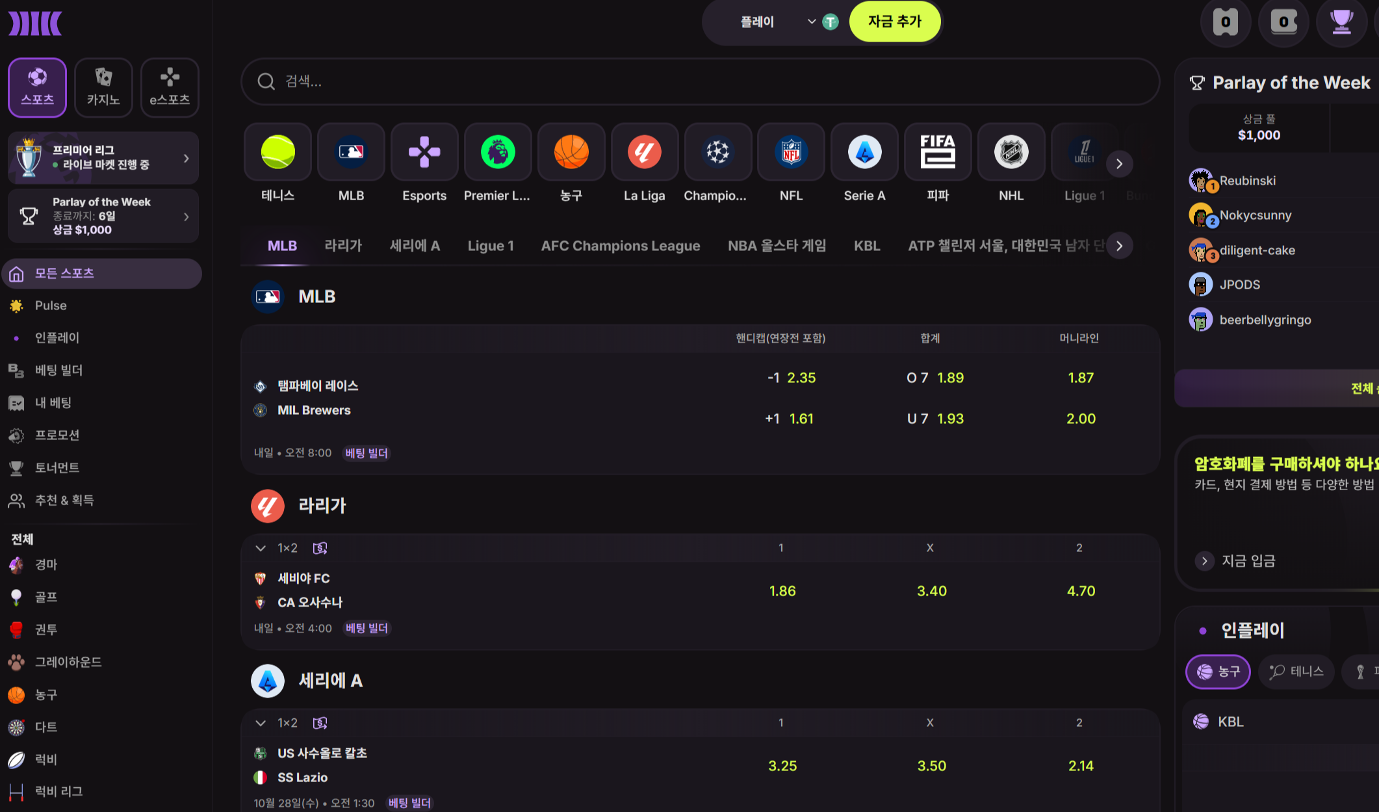Select the 테니스 filter chip in 인플레이
The width and height of the screenshot is (1379, 812).
coord(1296,672)
